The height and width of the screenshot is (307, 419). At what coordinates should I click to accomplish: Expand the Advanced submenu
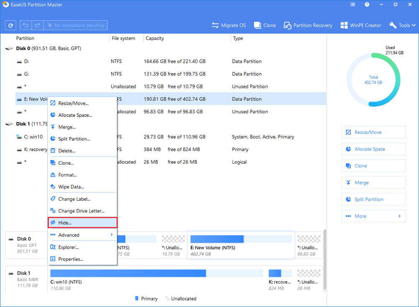click(82, 235)
